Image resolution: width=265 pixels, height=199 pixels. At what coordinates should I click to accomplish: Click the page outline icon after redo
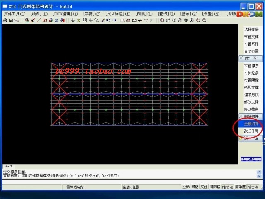pos(123,20)
